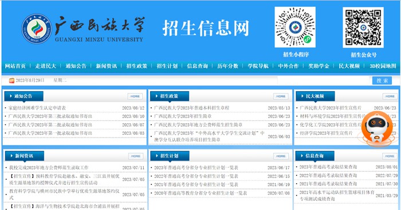
Task: Open 民大视频 in the top navigation bar
Action: (349, 66)
